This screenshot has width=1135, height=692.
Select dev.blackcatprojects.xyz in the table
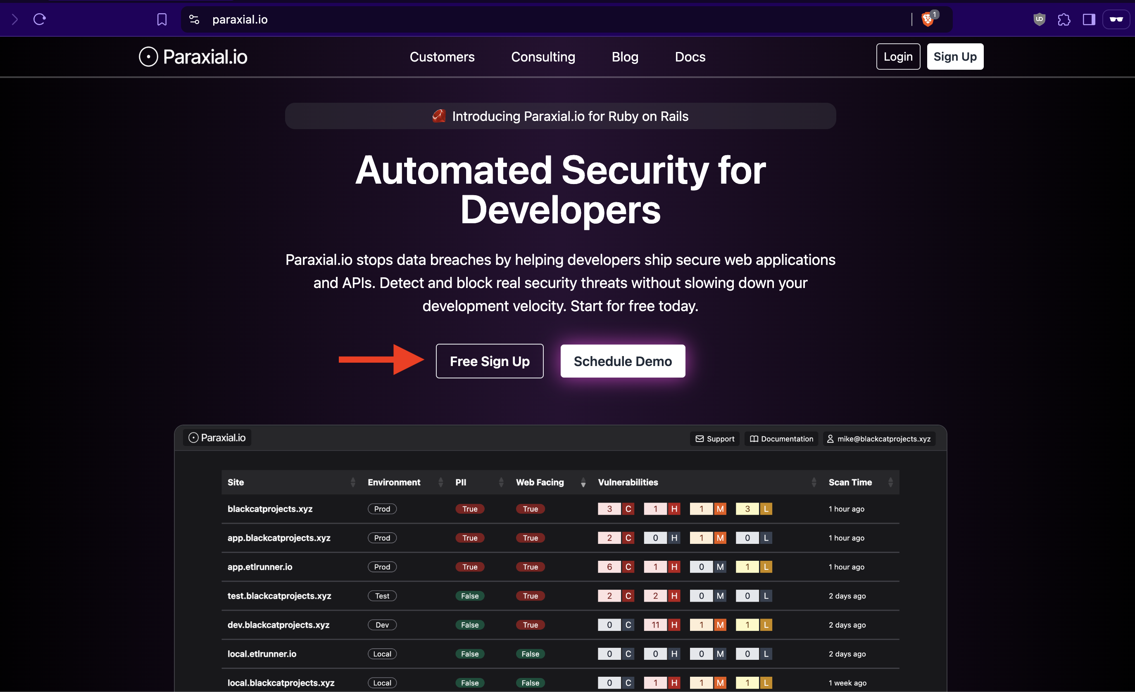point(278,625)
